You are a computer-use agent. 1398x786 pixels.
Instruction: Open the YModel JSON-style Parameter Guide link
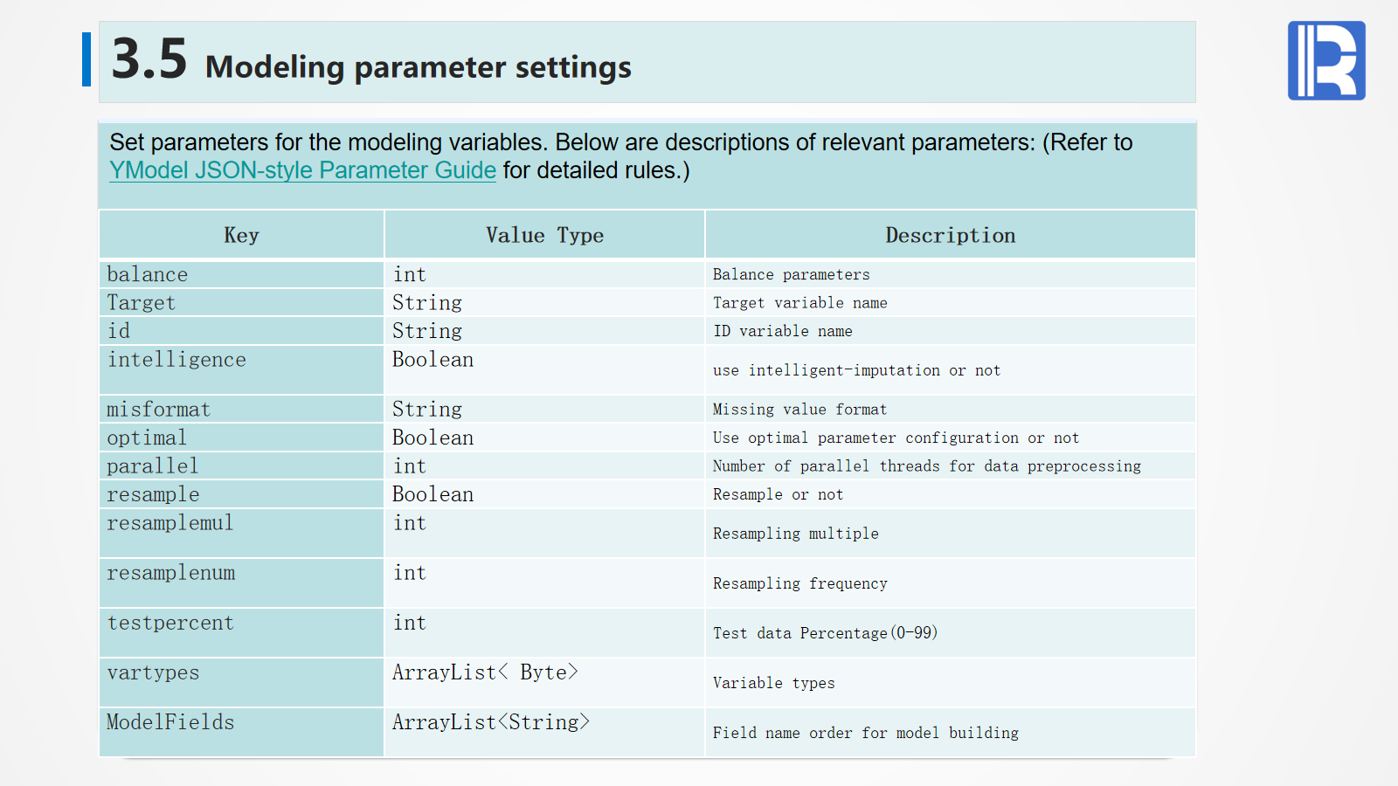point(302,170)
